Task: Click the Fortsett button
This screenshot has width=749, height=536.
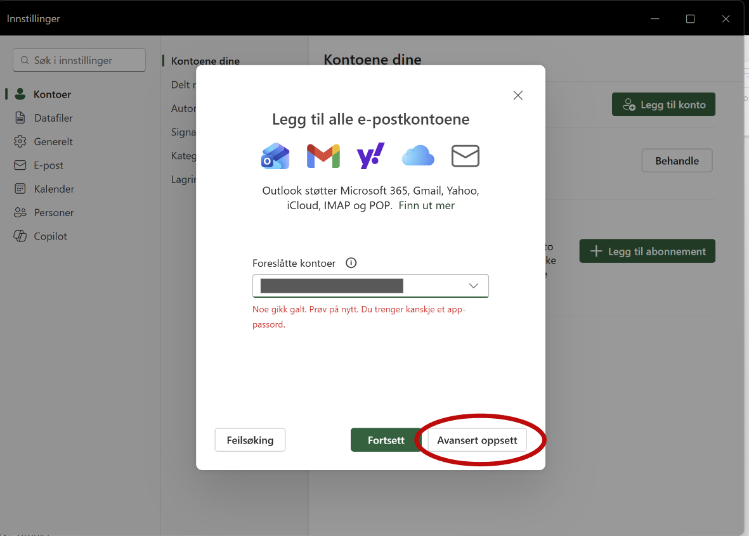Action: 386,440
